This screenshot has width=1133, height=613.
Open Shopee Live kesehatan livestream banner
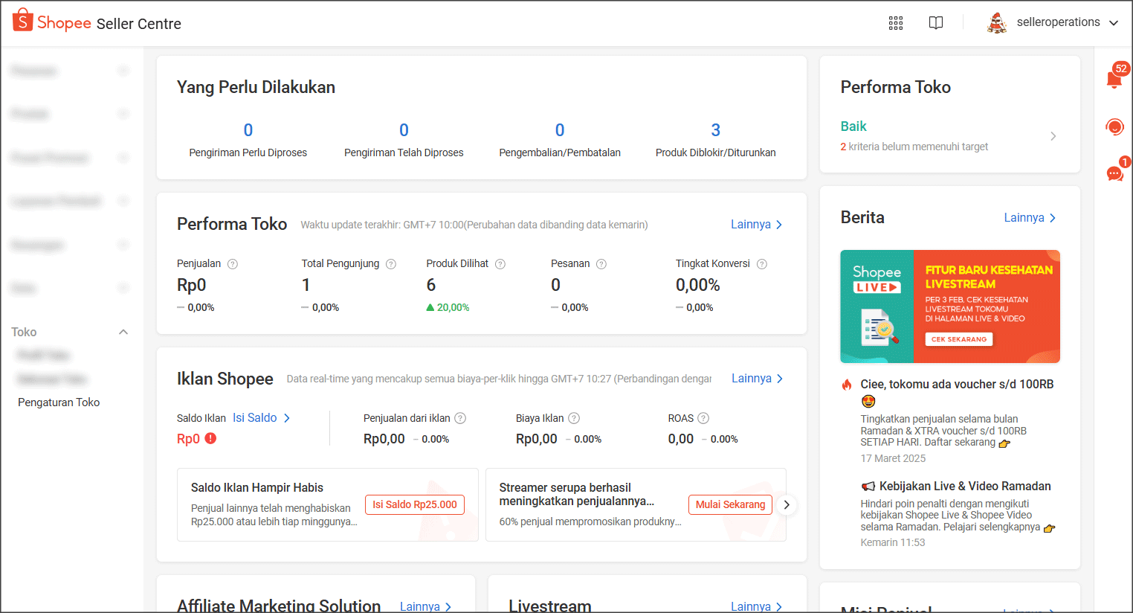point(950,306)
